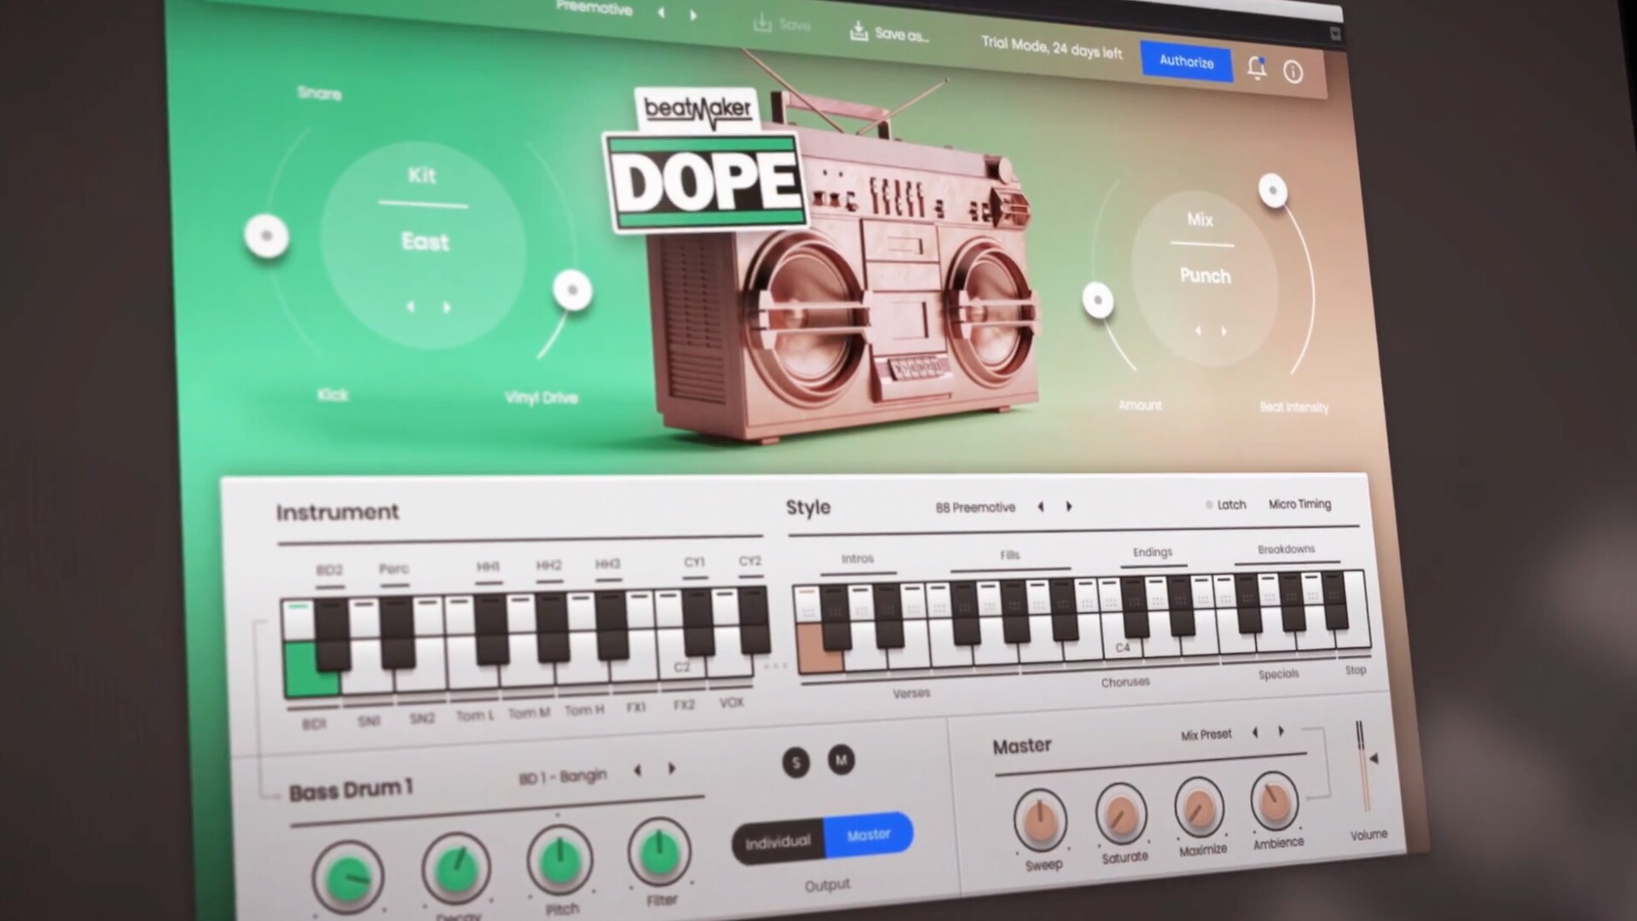Select the Specials style section

[x=1278, y=674]
